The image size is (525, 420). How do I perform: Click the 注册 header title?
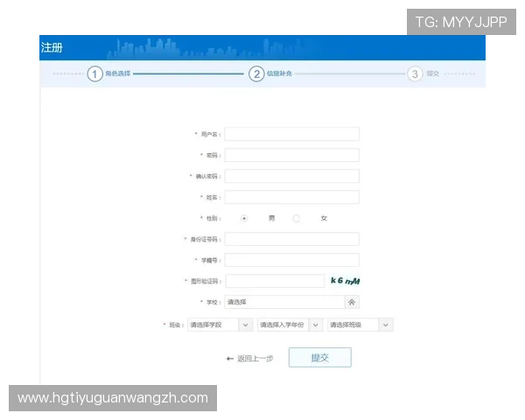pyautogui.click(x=52, y=47)
